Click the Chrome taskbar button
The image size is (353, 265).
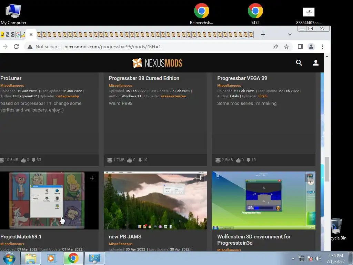coord(73,258)
